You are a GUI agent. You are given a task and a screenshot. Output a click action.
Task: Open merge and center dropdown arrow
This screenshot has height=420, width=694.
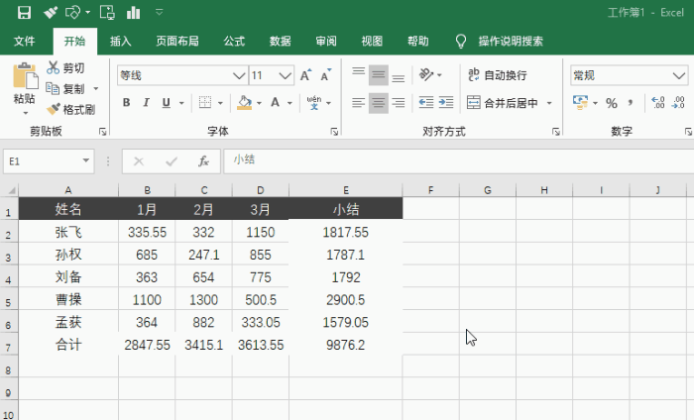coord(549,103)
